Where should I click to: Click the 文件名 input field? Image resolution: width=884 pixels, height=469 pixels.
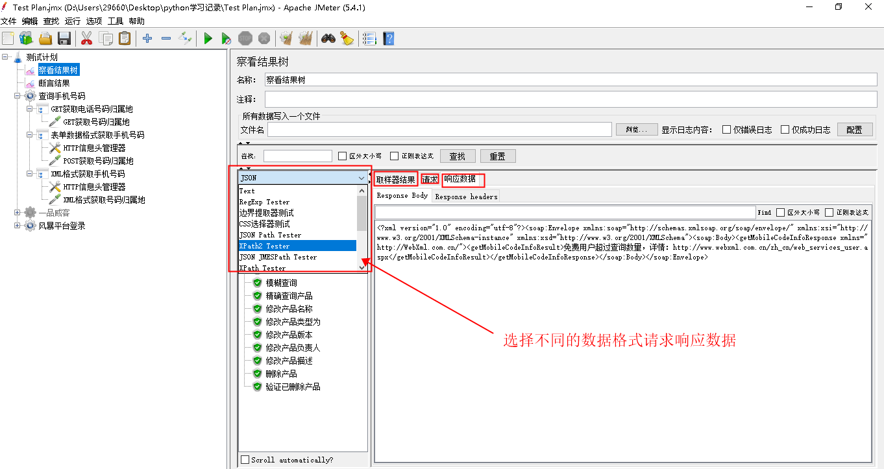tap(439, 130)
